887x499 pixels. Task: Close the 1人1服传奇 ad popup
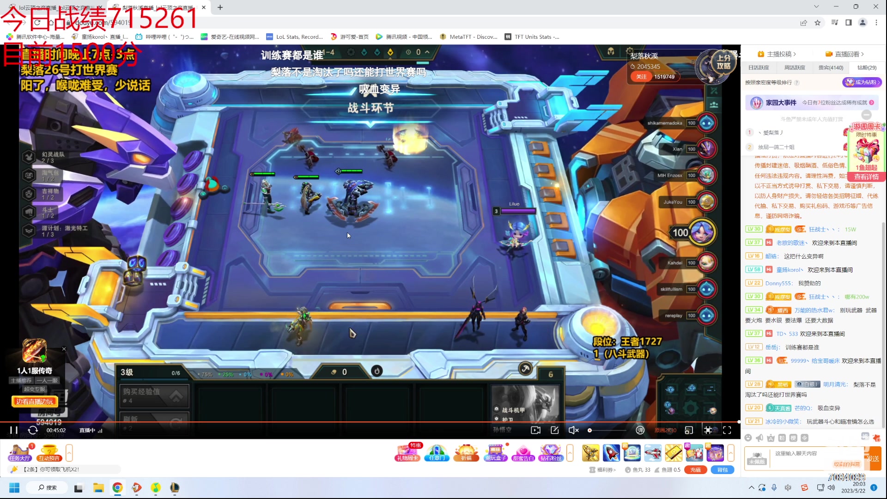click(x=64, y=349)
